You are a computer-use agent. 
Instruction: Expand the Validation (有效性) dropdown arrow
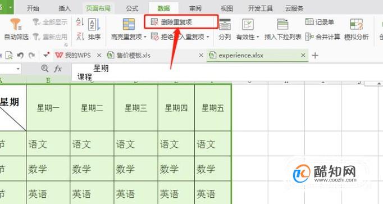pyautogui.click(x=258, y=37)
